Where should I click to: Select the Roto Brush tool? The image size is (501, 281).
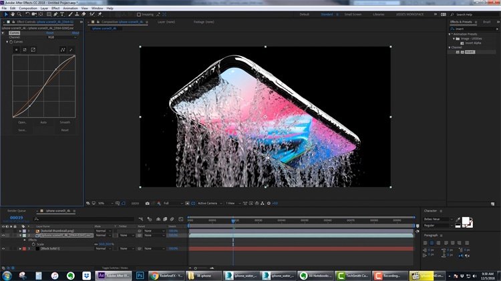[x=92, y=15]
